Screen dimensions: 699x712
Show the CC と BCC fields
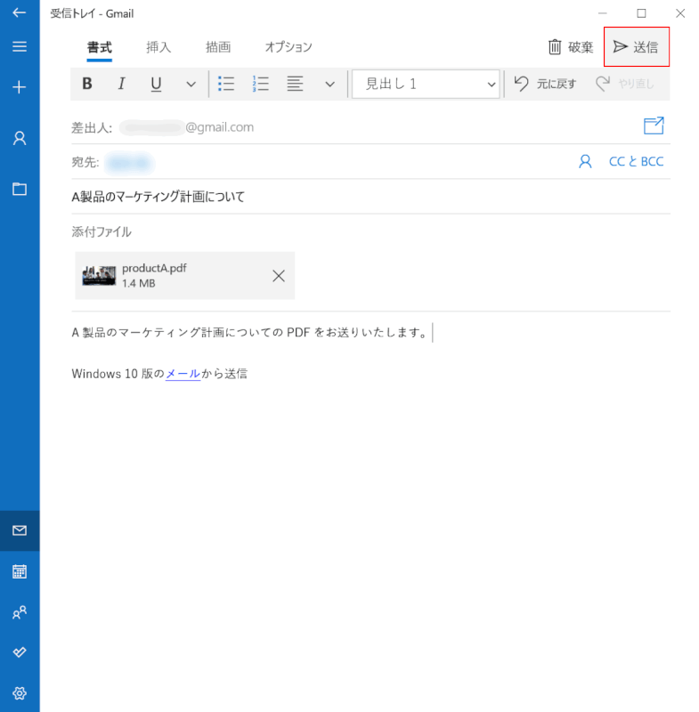[x=636, y=162]
